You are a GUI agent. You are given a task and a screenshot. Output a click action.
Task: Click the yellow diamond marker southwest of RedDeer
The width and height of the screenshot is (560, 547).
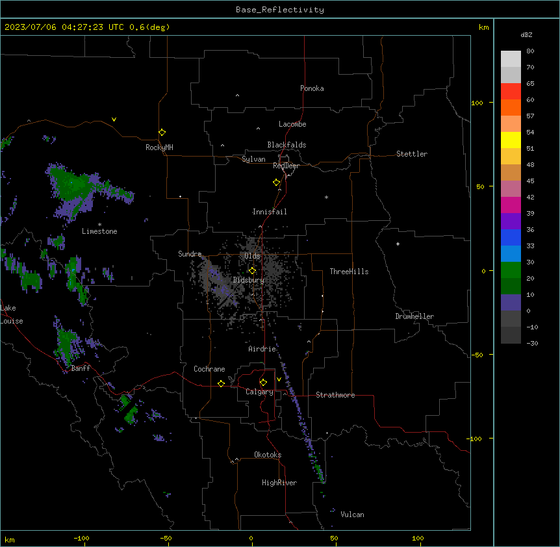277,183
